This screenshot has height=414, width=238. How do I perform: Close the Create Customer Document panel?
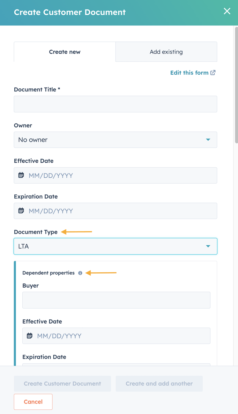227,11
